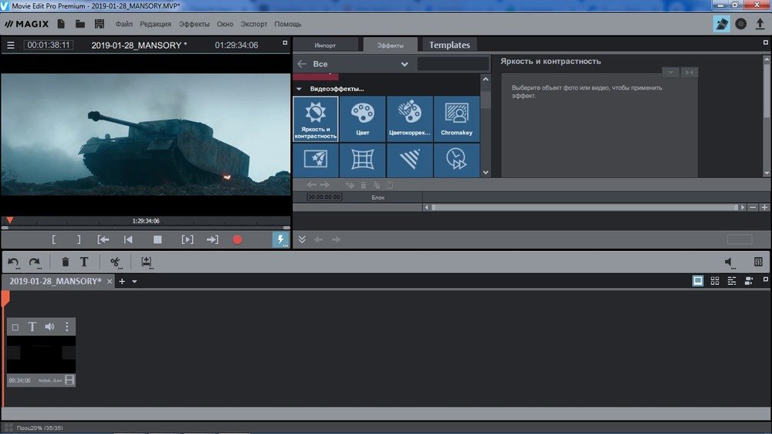Save project with the floppy disk icon
Image resolution: width=772 pixels, height=434 pixels.
[99, 24]
